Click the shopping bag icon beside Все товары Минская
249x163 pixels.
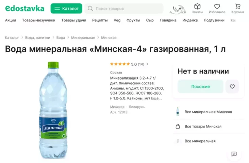178,126
